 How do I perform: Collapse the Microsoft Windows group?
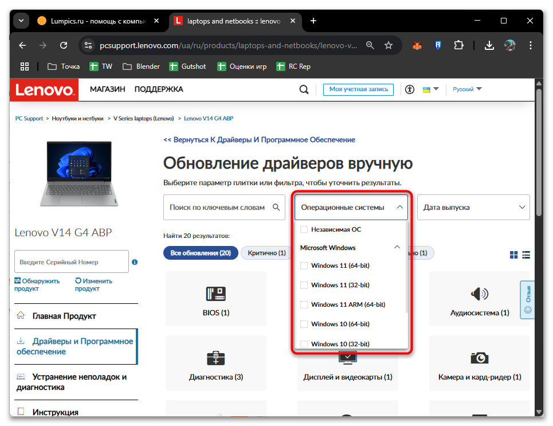(397, 247)
